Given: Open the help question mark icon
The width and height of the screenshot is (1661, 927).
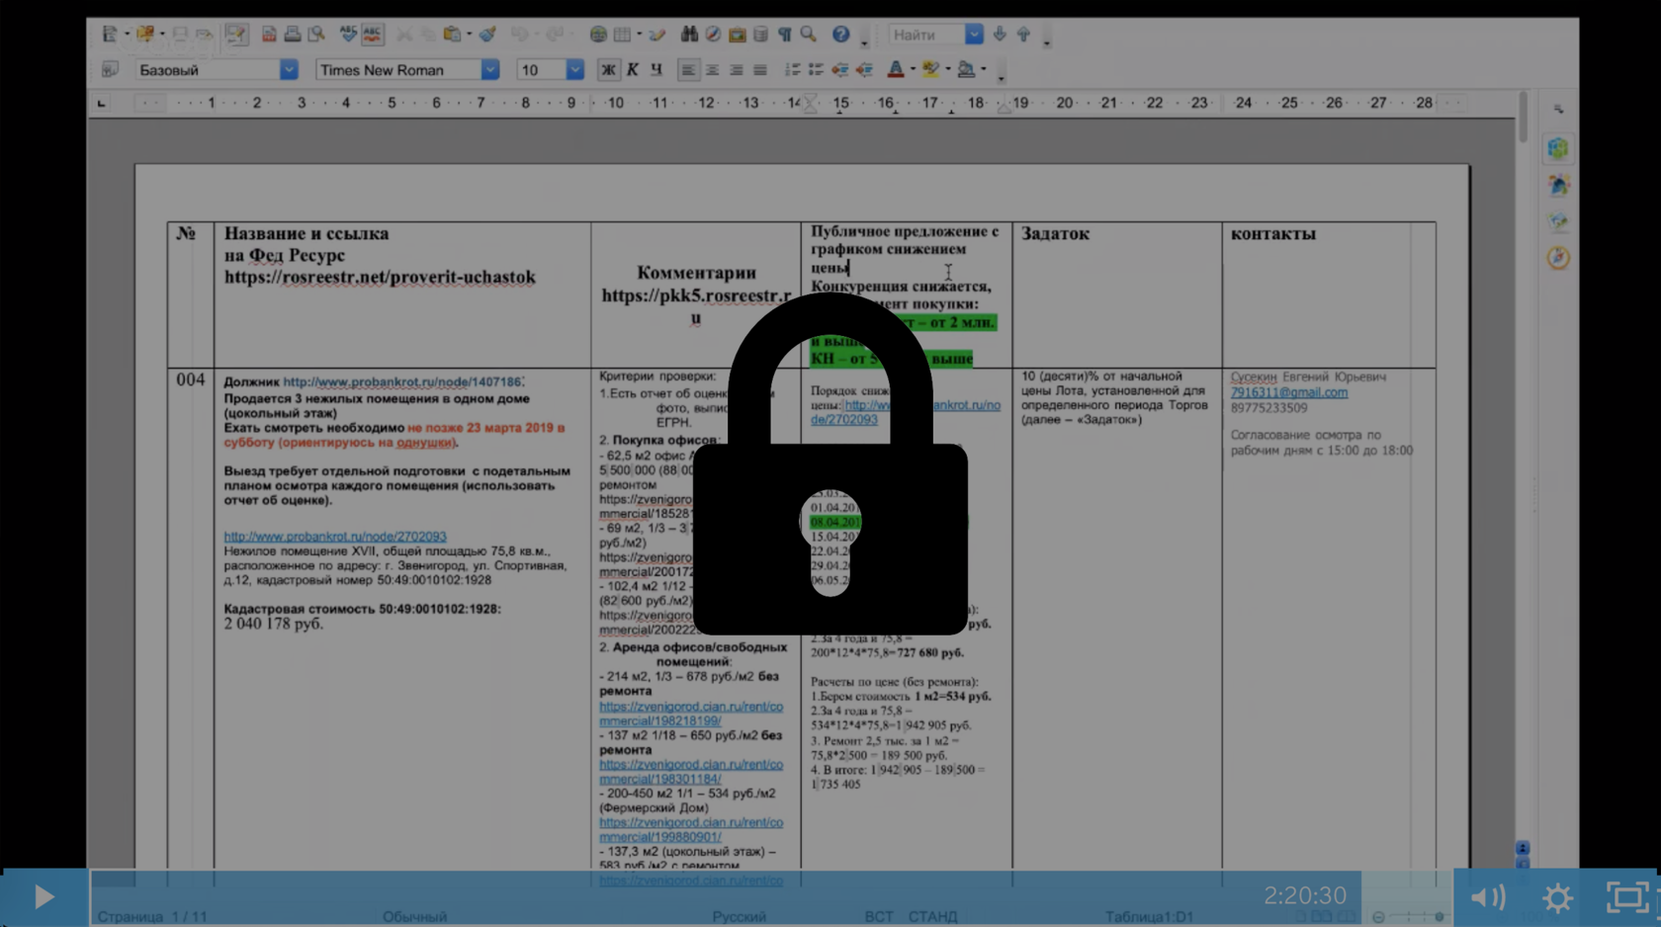Looking at the screenshot, I should point(840,35).
